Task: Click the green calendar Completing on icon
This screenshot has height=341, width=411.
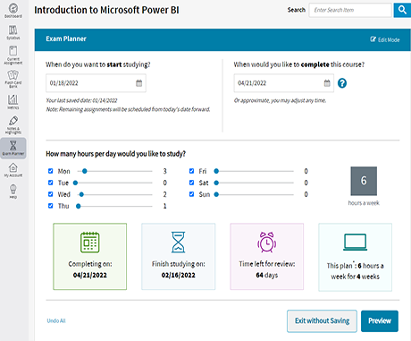Action: click(x=90, y=243)
